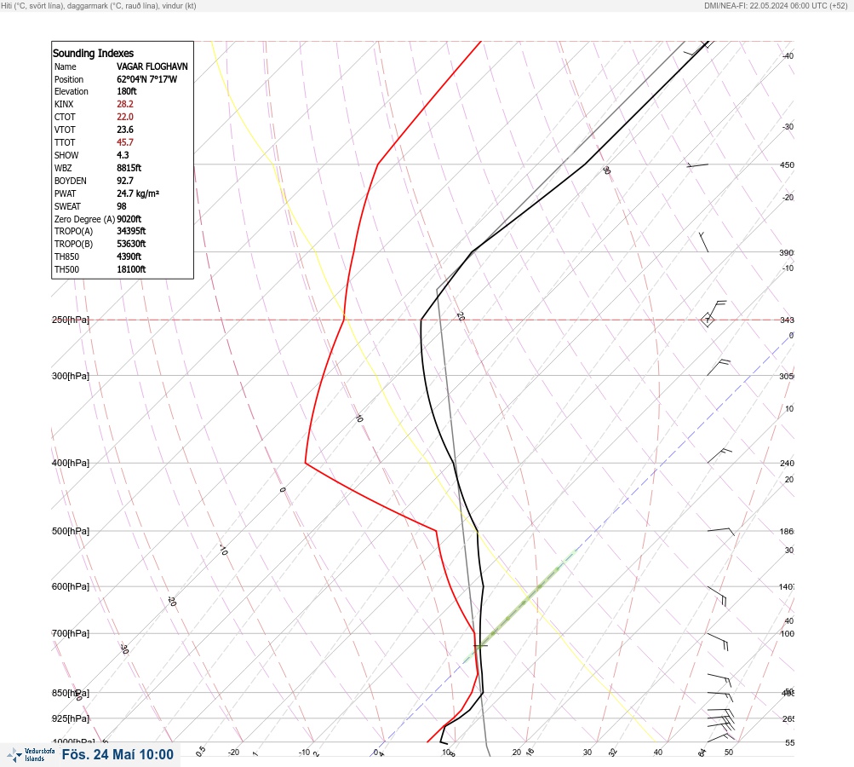Click the 343 height label on right axis
Image resolution: width=854 pixels, height=767 pixels.
coord(787,320)
